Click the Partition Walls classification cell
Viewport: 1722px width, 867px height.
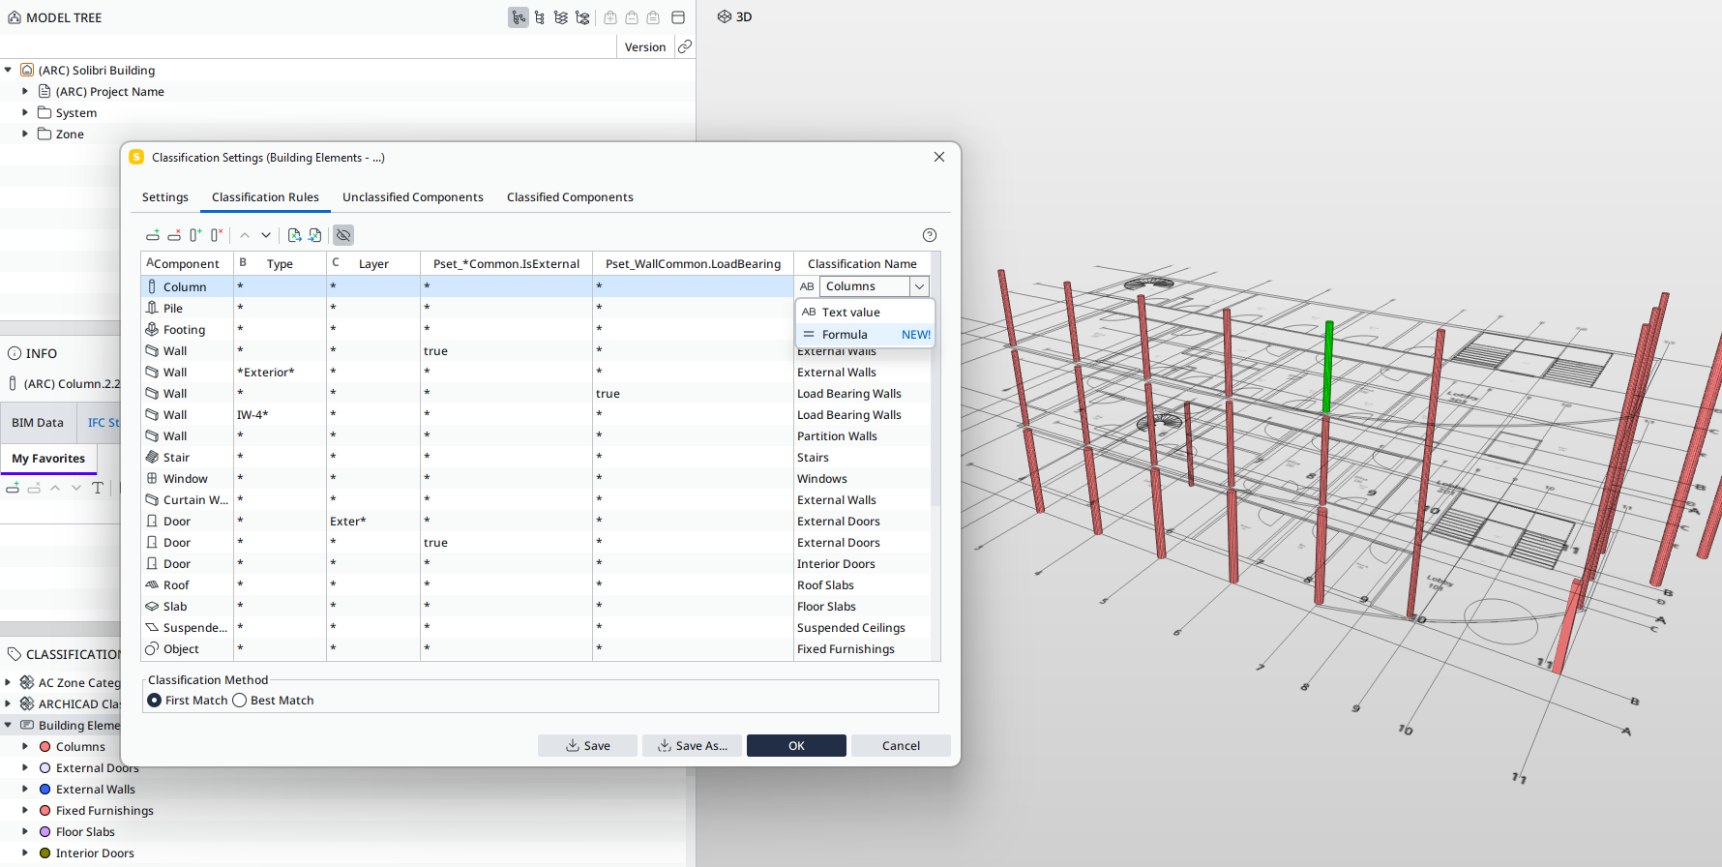(862, 435)
